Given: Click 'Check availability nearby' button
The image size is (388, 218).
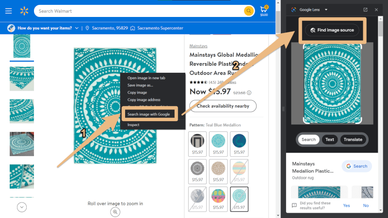Looking at the screenshot, I should coord(223,106).
